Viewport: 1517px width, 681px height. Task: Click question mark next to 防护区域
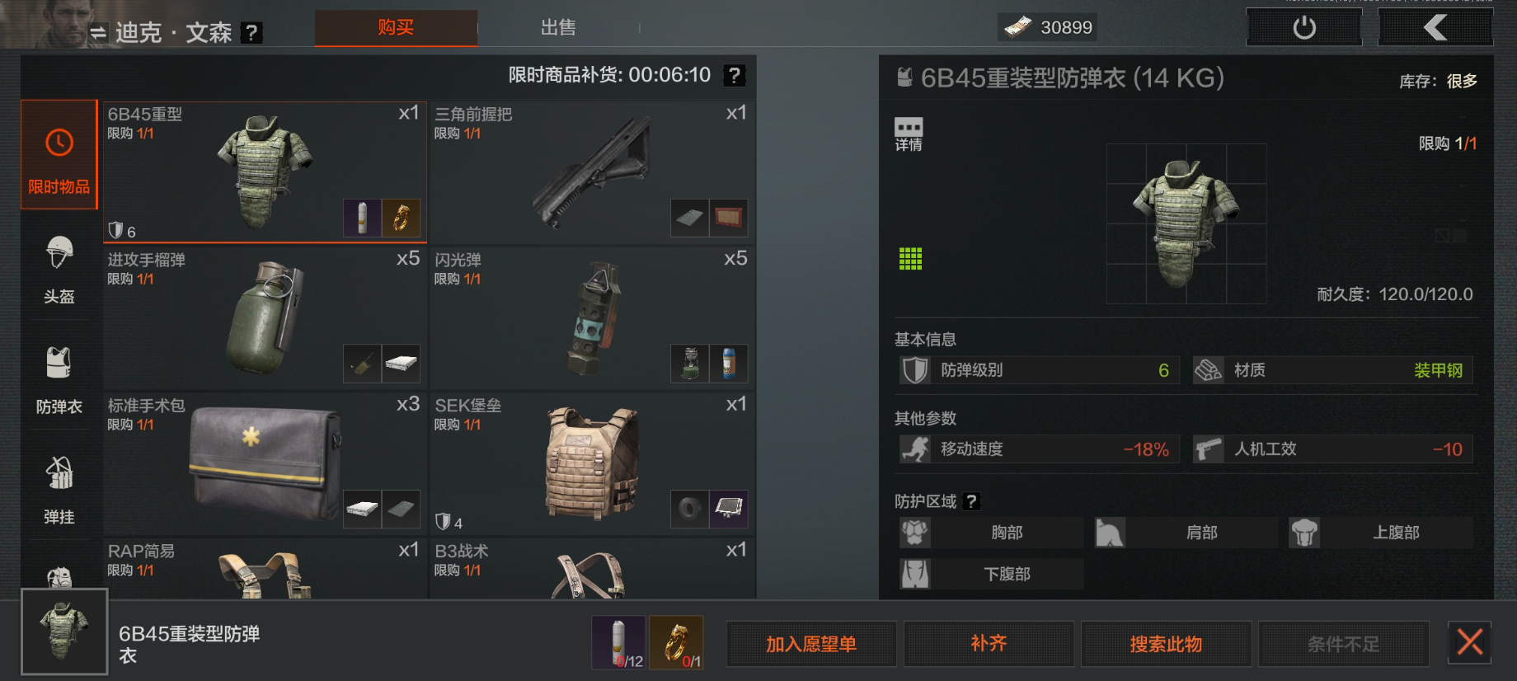pyautogui.click(x=971, y=501)
